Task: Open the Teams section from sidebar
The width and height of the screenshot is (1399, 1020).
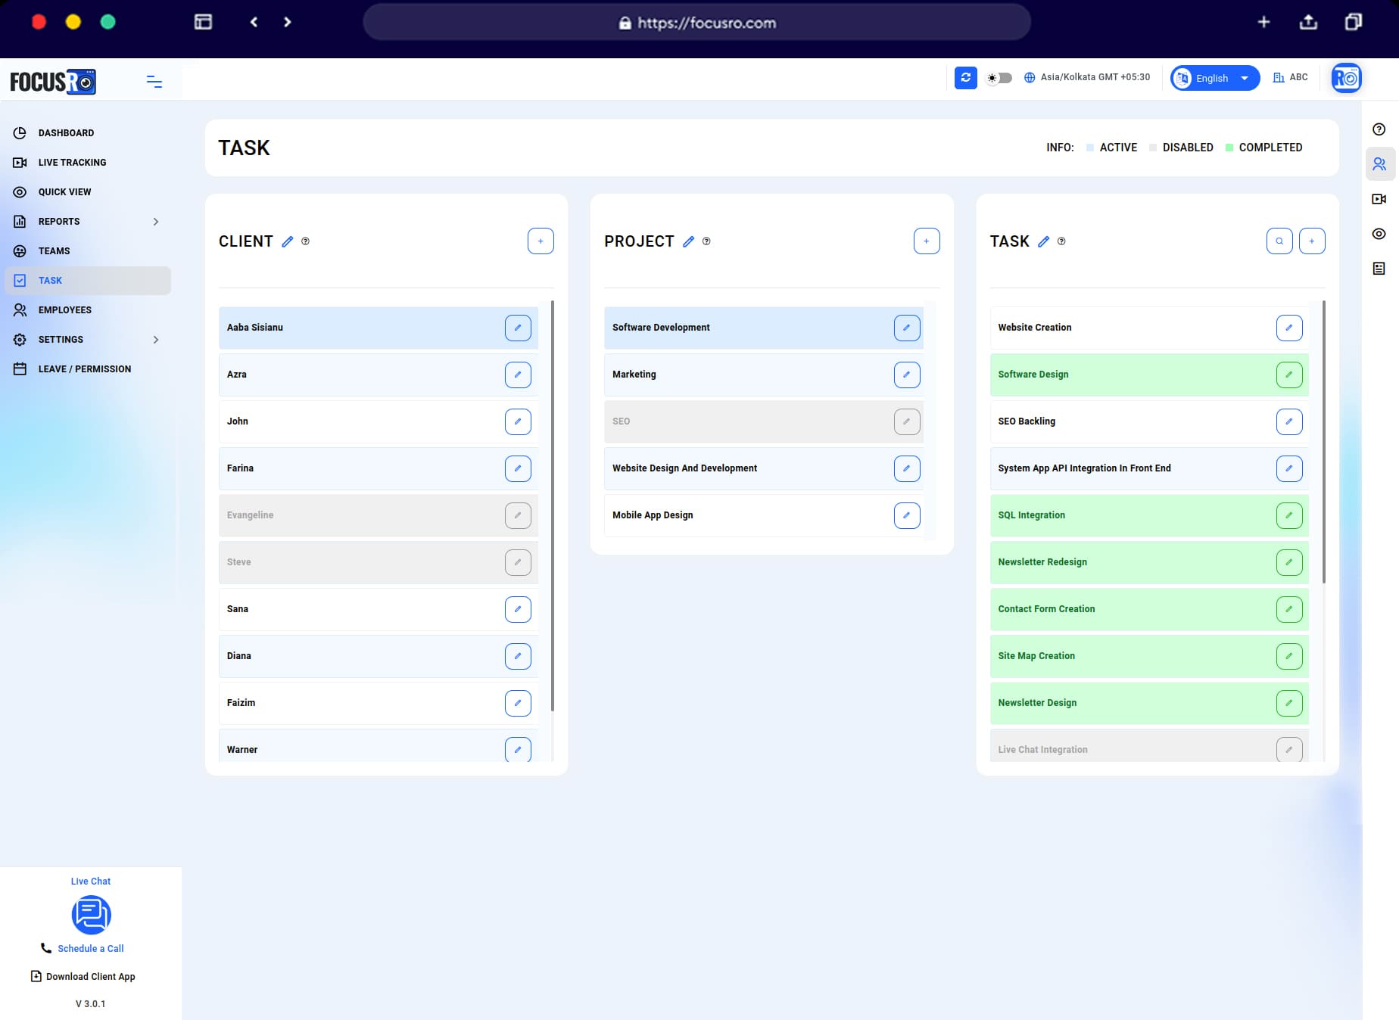Action: [x=54, y=250]
